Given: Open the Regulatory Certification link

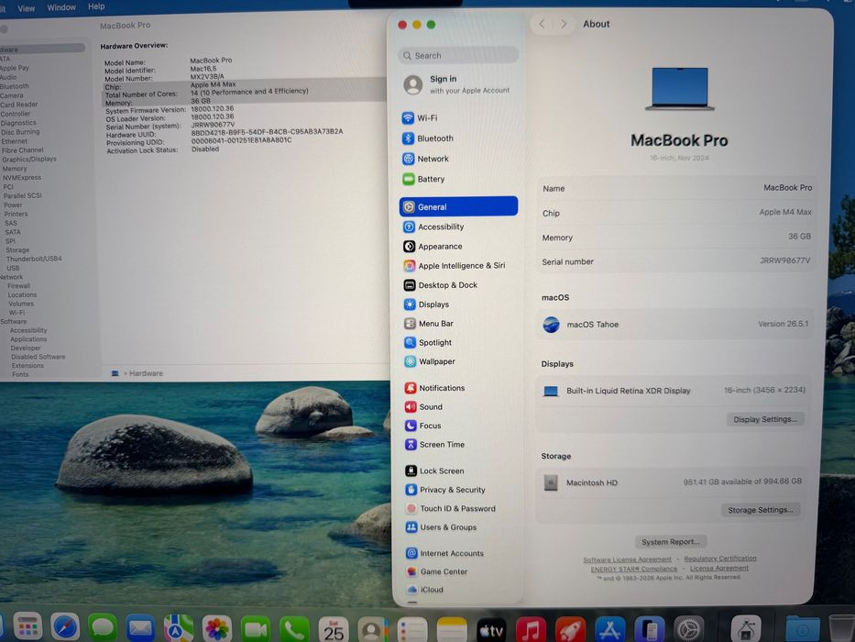Looking at the screenshot, I should (720, 559).
